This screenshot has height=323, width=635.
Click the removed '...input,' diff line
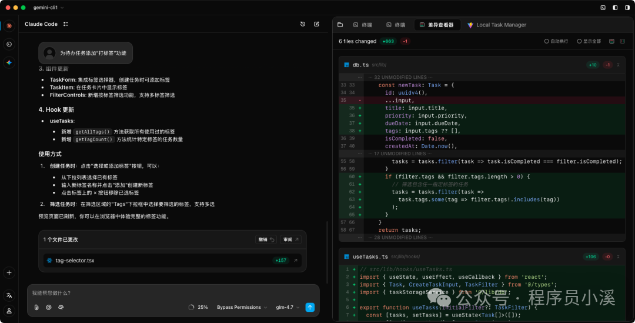coord(482,100)
